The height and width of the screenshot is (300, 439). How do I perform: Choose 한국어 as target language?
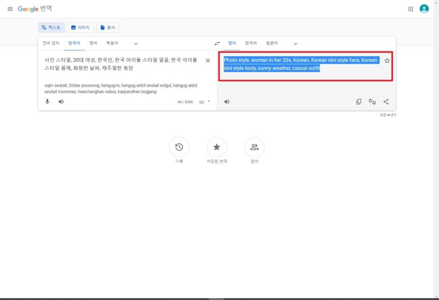point(250,43)
